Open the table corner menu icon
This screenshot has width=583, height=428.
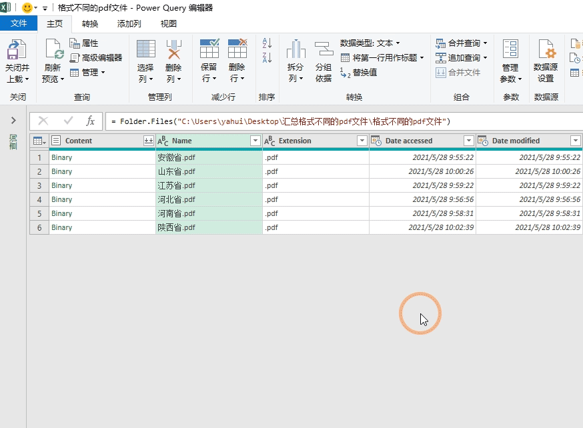coord(39,141)
